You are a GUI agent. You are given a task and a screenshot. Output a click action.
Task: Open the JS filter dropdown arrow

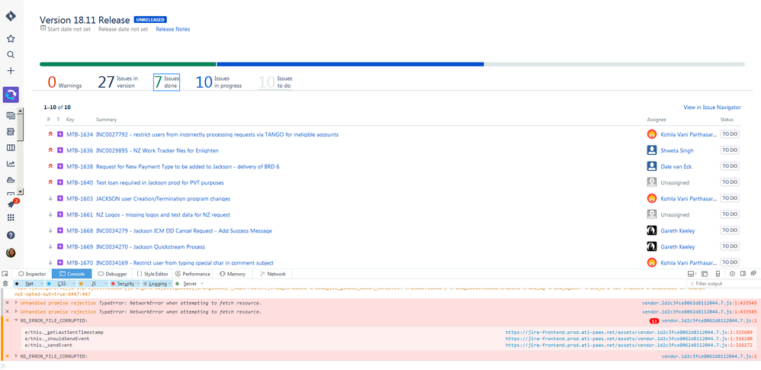104,283
